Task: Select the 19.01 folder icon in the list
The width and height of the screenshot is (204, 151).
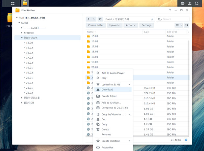Action: (88, 57)
